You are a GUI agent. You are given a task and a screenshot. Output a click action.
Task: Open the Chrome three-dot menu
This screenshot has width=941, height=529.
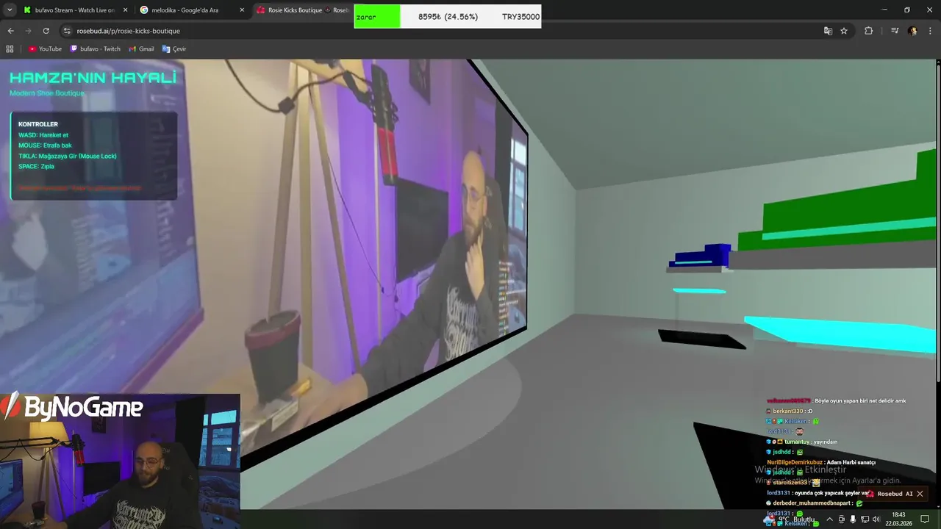pos(931,31)
